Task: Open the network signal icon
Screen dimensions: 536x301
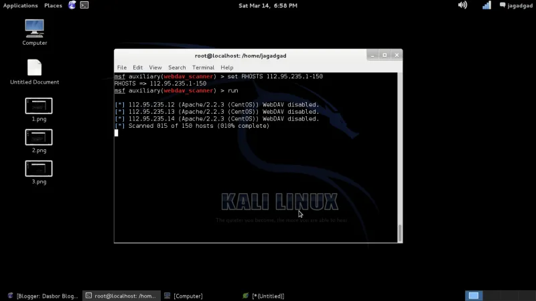Action: (x=486, y=5)
